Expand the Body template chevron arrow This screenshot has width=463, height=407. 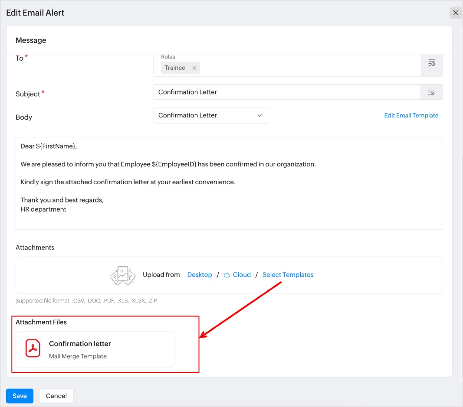tap(259, 116)
